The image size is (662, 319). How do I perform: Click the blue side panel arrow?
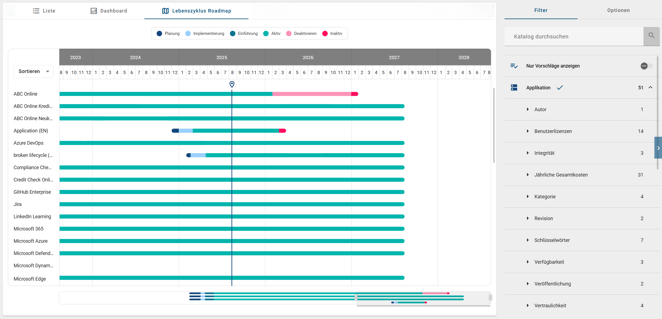(x=658, y=148)
